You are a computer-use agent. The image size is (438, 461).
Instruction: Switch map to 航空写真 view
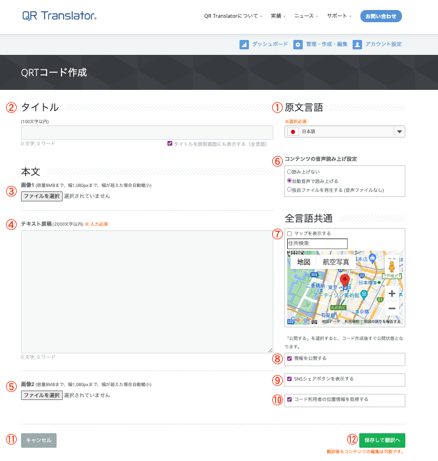336,262
